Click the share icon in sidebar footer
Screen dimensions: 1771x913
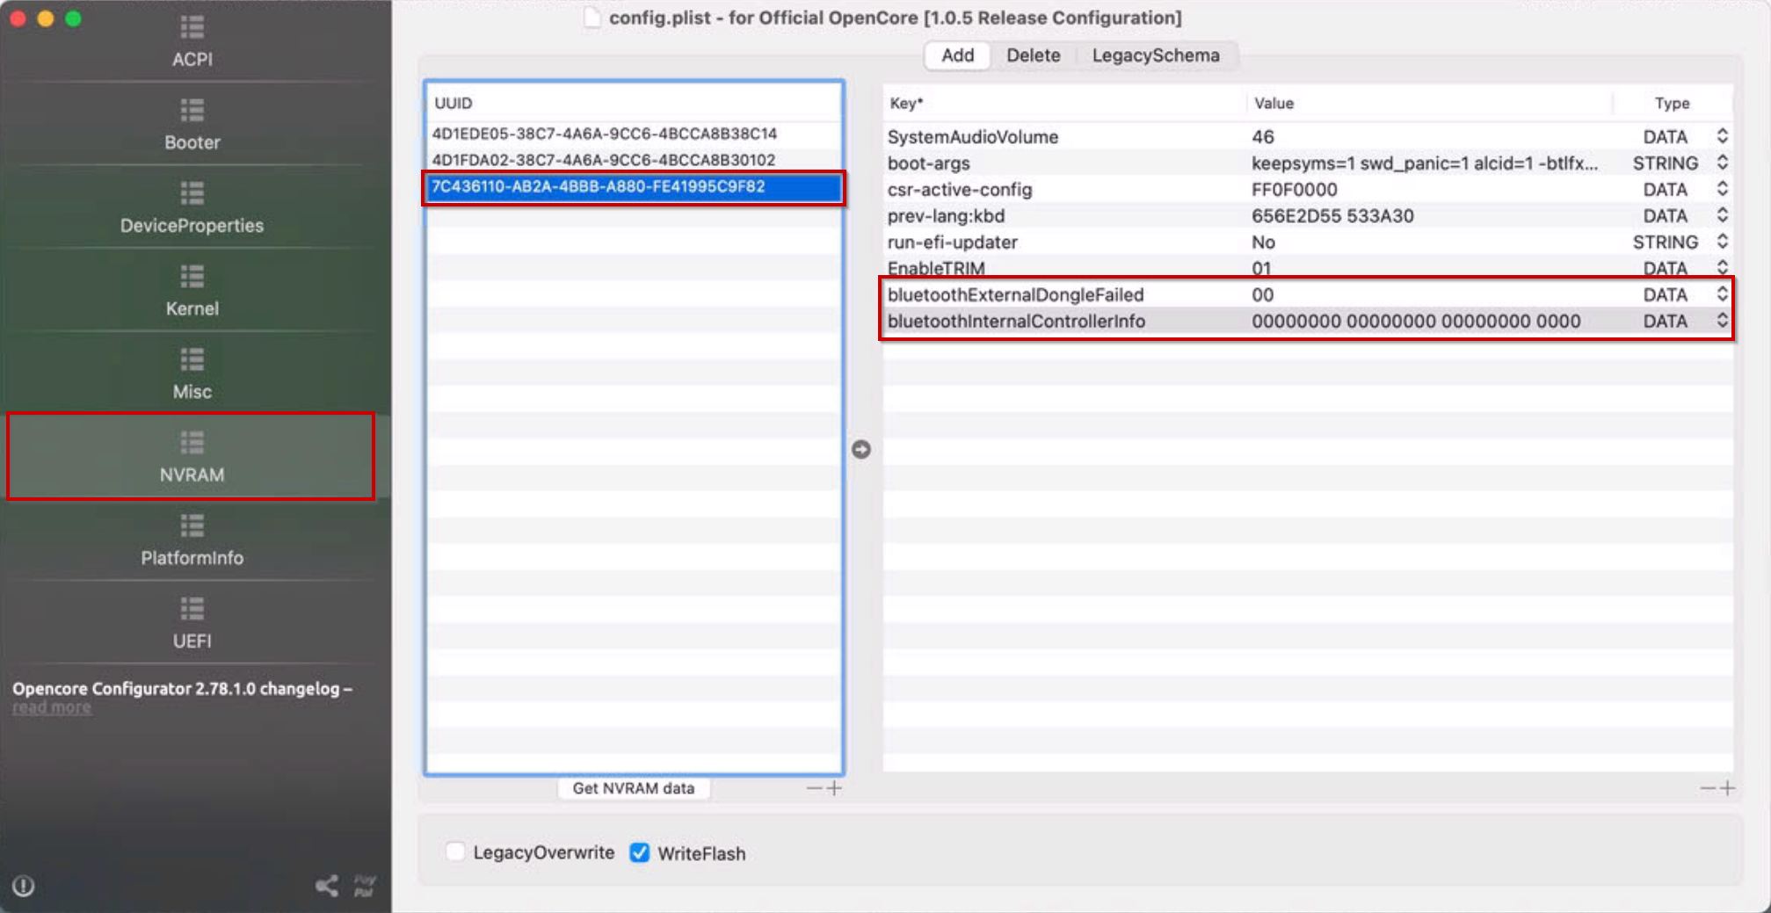click(x=327, y=886)
